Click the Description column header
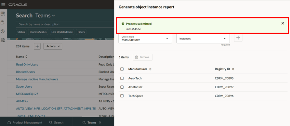 [x=106, y=57]
